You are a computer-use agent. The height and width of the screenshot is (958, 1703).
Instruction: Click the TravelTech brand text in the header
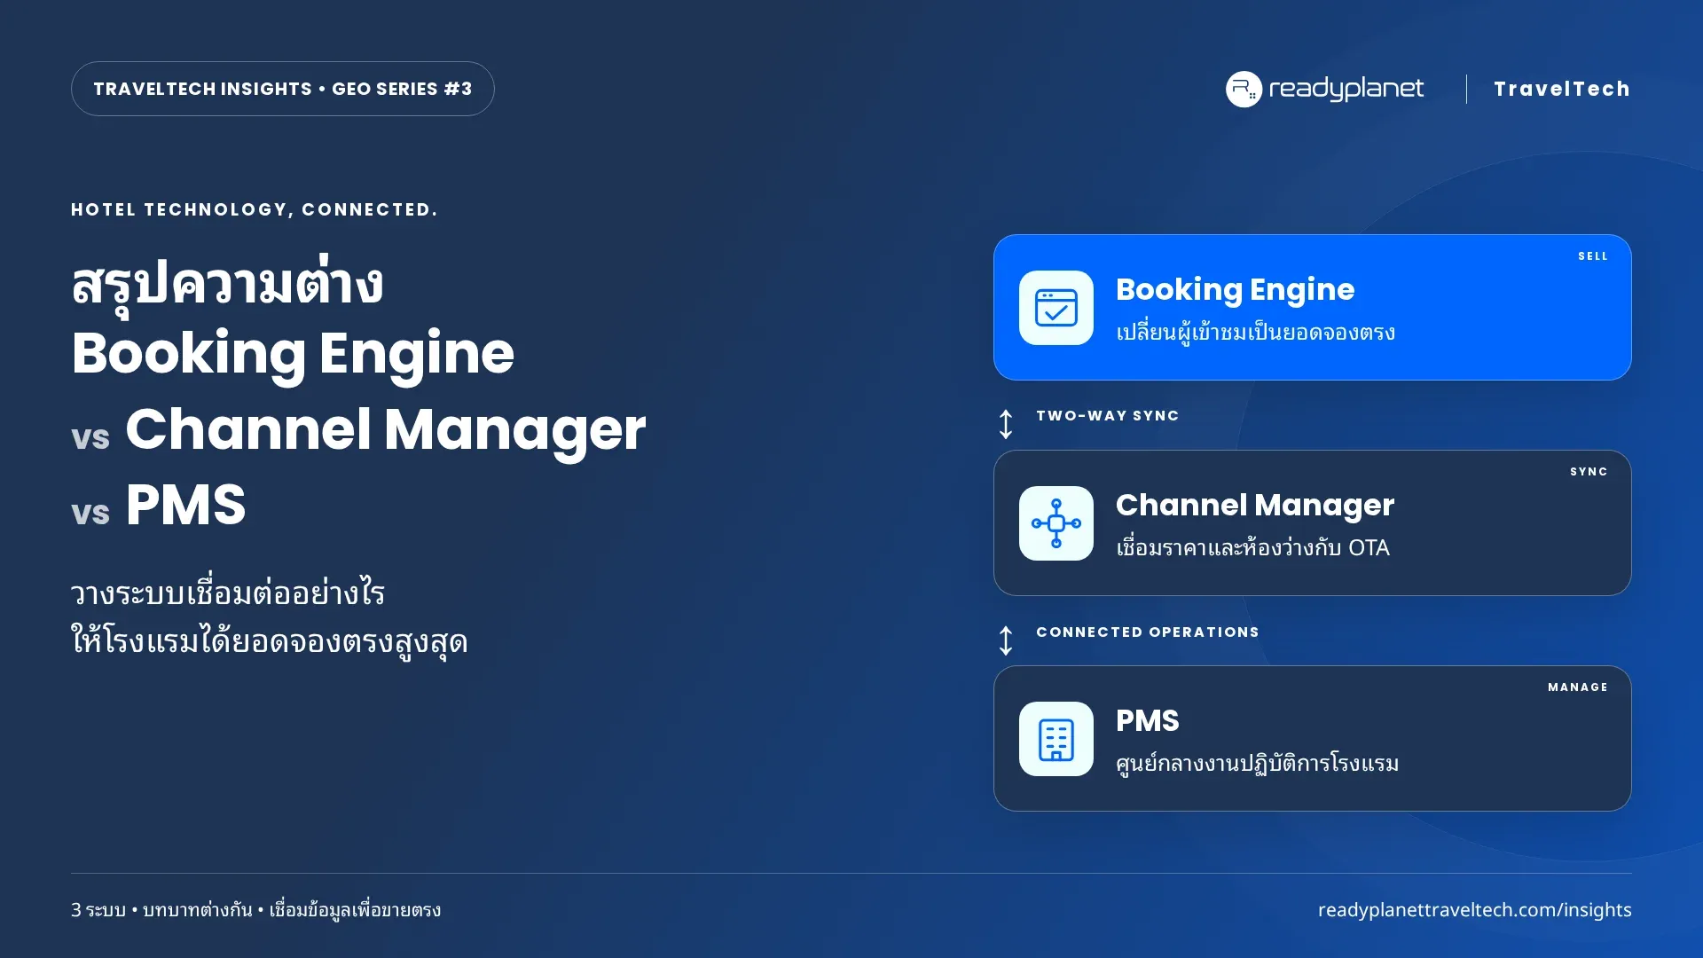point(1562,89)
